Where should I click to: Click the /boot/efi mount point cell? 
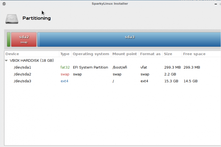120,67
